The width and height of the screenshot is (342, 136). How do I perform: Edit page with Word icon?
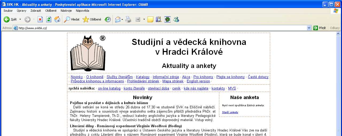138,19
